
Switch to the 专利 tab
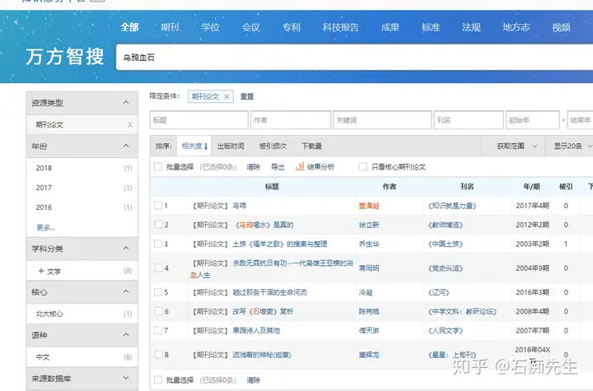[x=292, y=27]
